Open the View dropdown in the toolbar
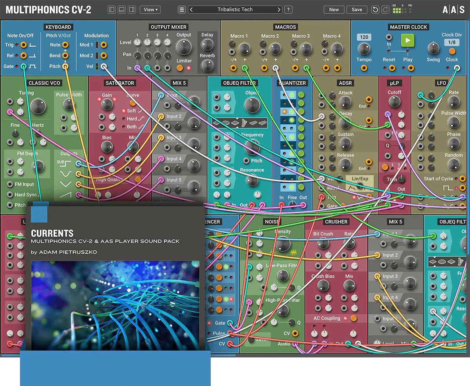 click(x=150, y=9)
